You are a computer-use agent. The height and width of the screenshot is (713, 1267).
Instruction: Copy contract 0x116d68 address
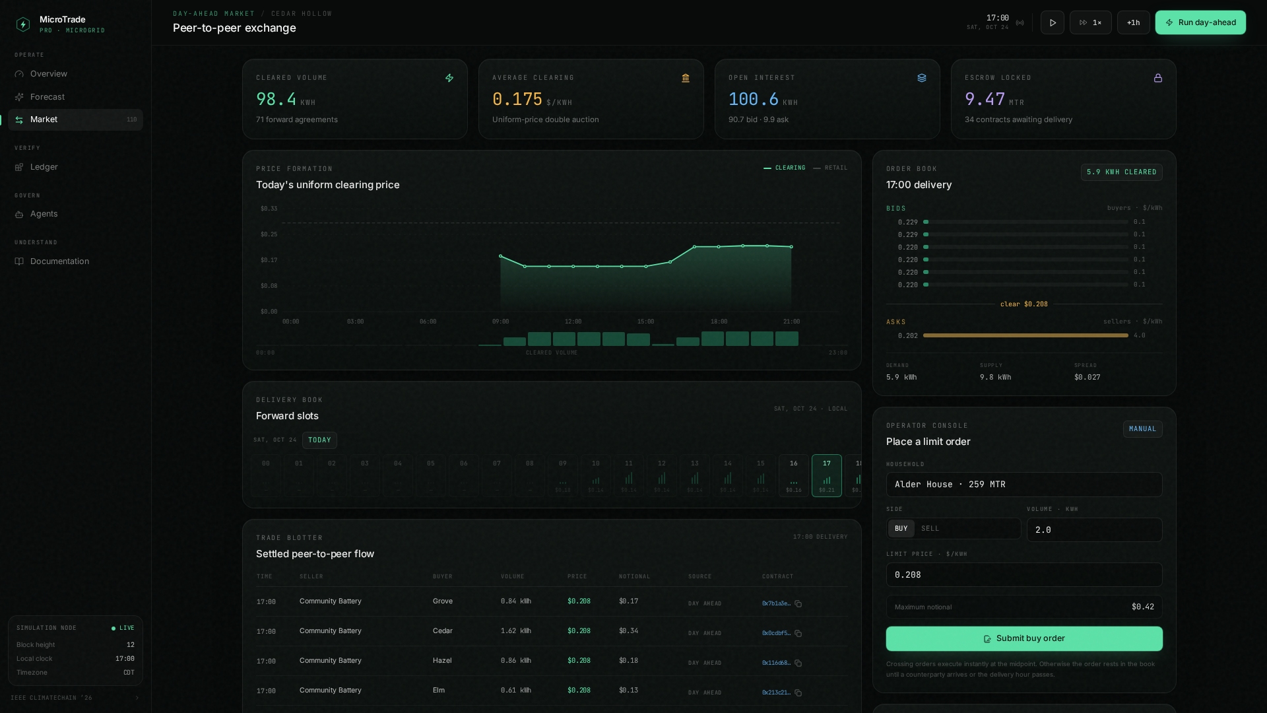click(x=798, y=663)
